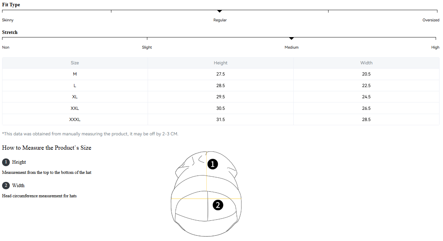Click the Fit Type Regular slider marker

(220, 11)
